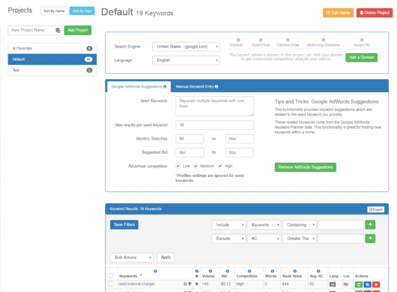Screen dimensions: 397x292
Task: Refresh the 'best external charger' keyword row
Action: pyautogui.click(x=358, y=284)
